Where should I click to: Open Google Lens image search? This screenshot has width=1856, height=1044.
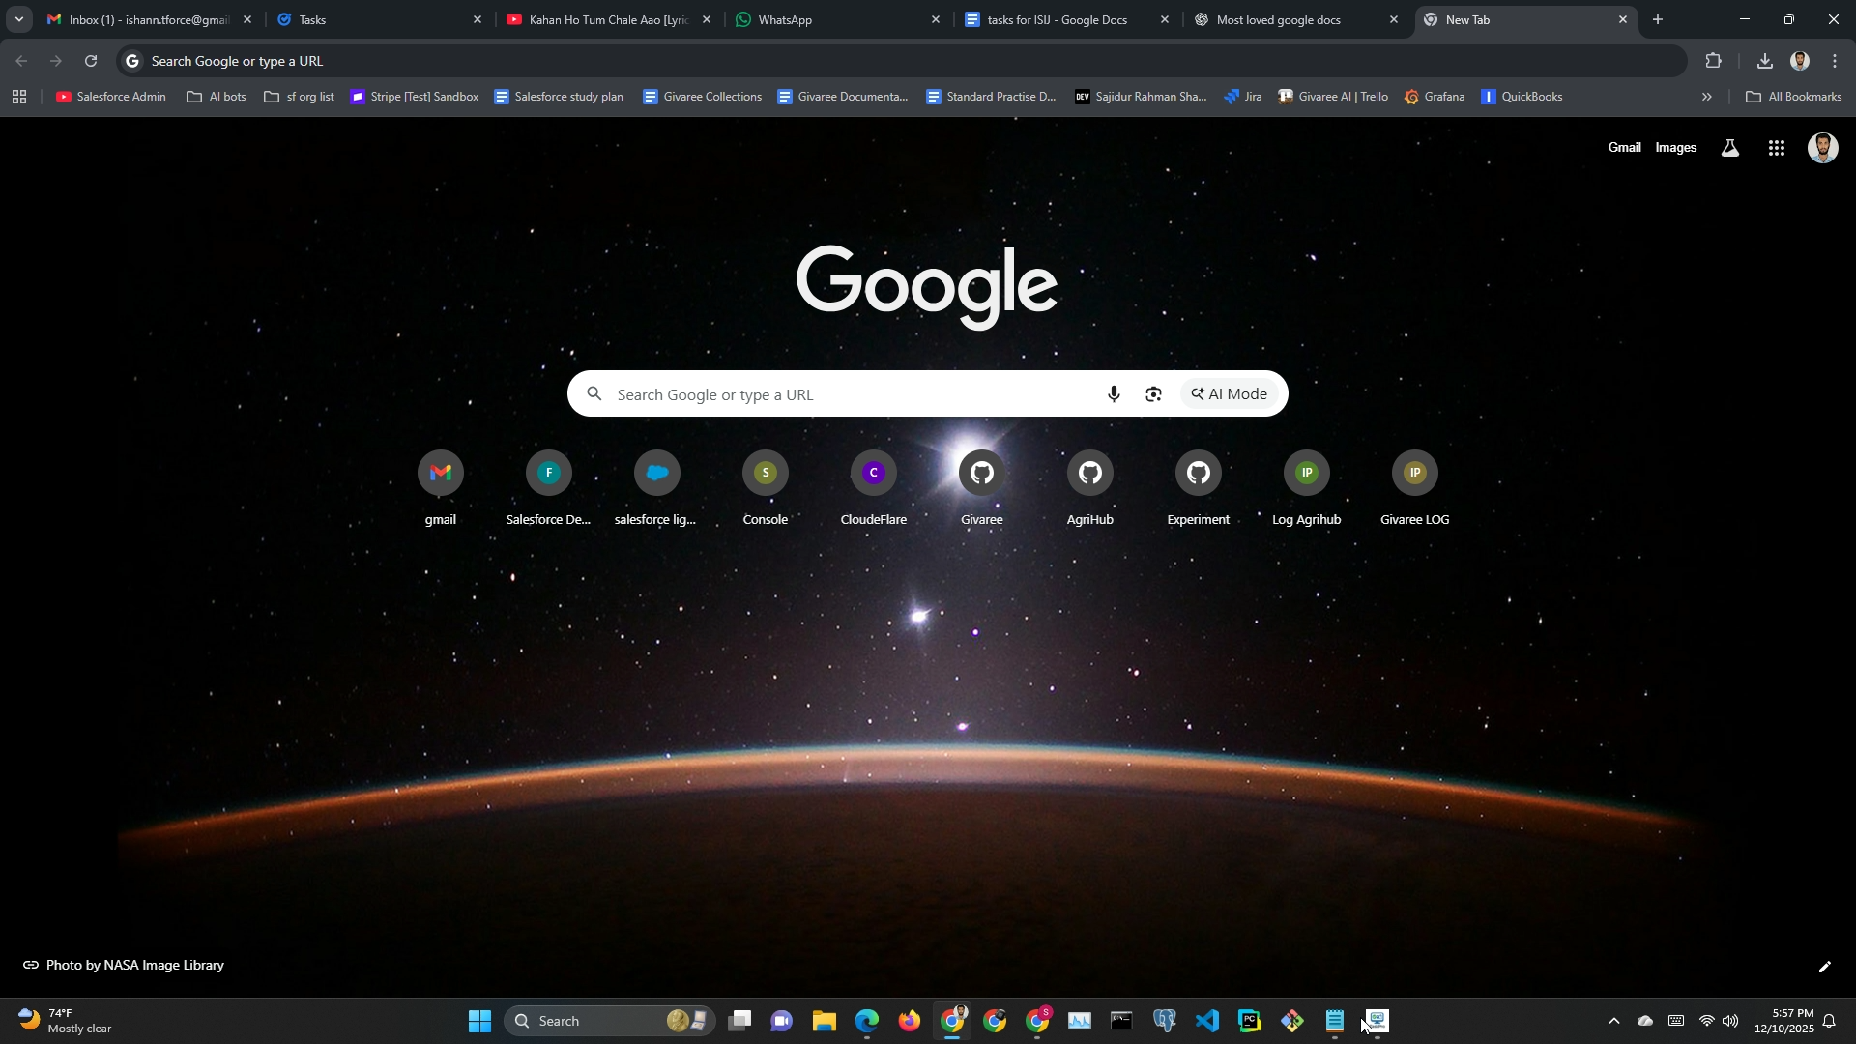pos(1153,394)
